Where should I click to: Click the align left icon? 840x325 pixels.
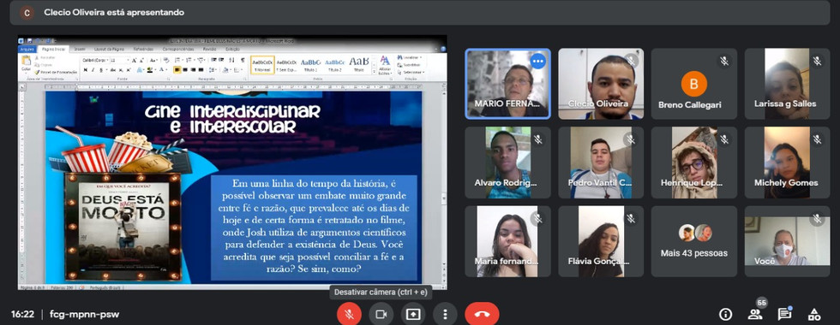point(177,70)
